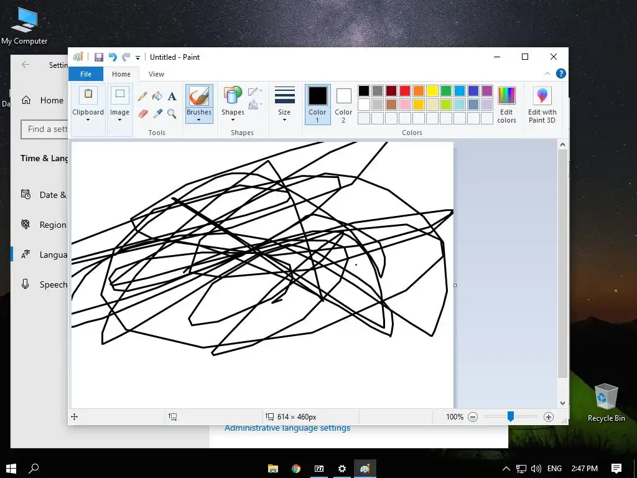This screenshot has width=637, height=478.
Task: Click the Redo arrow in title bar
Action: tap(126, 57)
